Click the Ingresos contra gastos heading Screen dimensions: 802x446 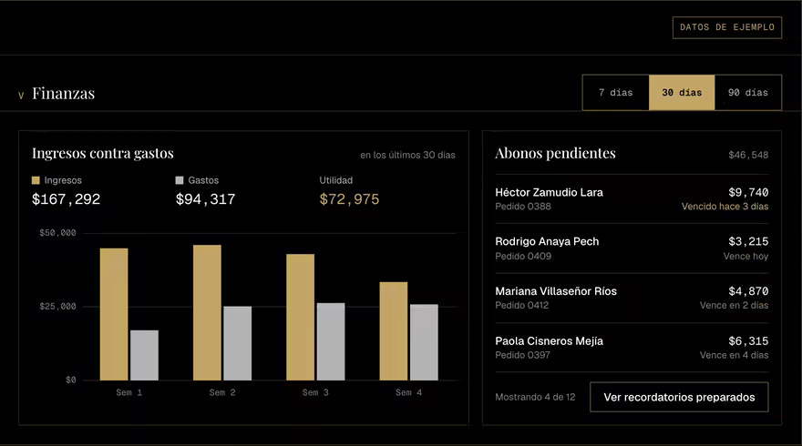(103, 153)
